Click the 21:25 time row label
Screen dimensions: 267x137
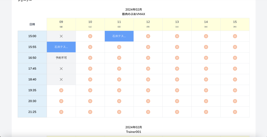pyautogui.click(x=32, y=112)
